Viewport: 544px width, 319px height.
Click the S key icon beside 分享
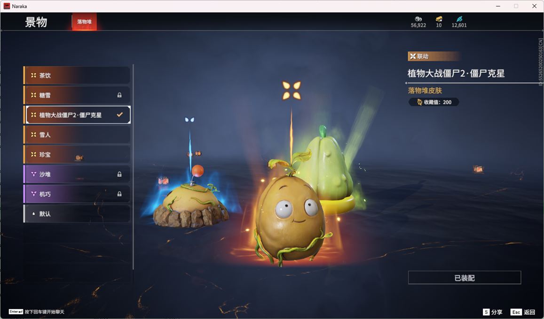486,312
